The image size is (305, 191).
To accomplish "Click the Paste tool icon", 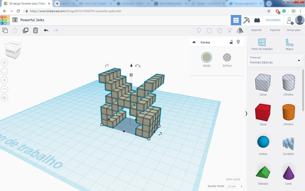I will (15, 30).
